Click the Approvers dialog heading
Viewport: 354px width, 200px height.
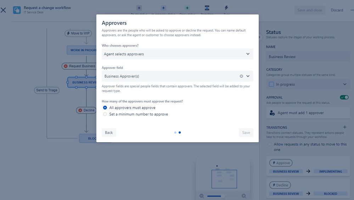(x=114, y=23)
